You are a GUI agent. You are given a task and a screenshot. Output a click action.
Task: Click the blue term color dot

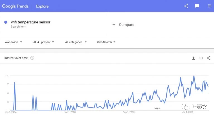[x=6, y=22]
